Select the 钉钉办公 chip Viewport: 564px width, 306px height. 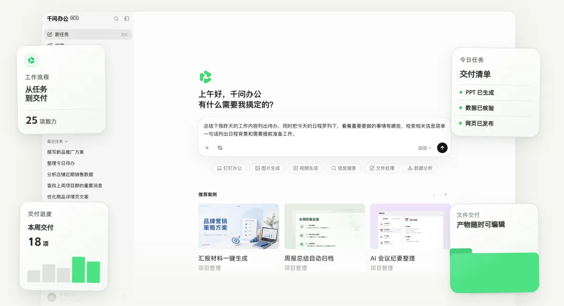coord(229,168)
